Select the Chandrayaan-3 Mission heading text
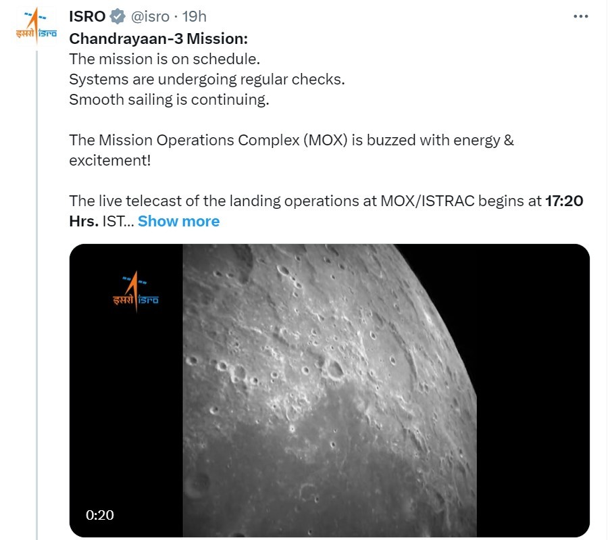 (158, 39)
